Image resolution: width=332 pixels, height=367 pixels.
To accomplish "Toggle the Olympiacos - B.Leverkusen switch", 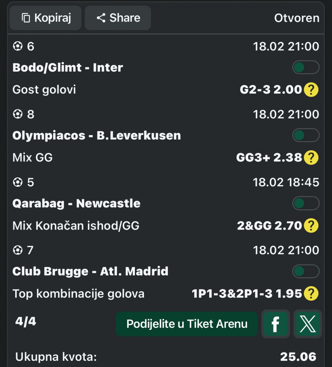I will coord(305,135).
